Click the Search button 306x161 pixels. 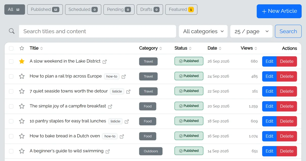coord(288,31)
